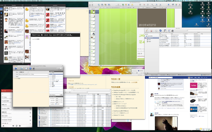Select first slide thumbnail in Keynote navigator
The image size is (212, 132).
point(93,12)
